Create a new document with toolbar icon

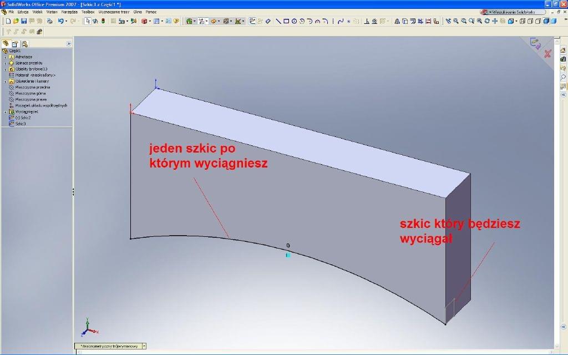[8, 22]
